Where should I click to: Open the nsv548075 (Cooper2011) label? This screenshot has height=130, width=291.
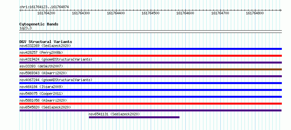(41, 94)
